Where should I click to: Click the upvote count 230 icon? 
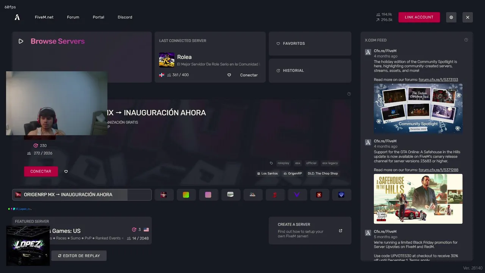36,146
